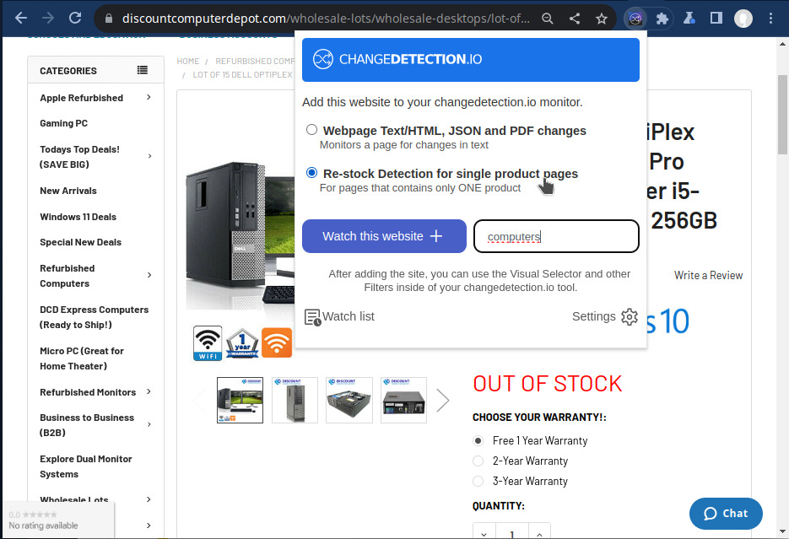Click the tag input field containing computers
This screenshot has width=789, height=539.
click(556, 236)
